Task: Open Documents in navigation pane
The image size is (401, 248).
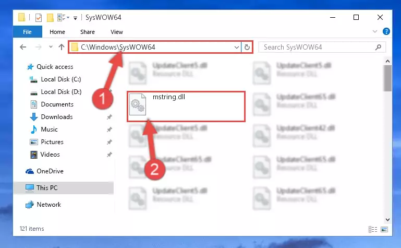Action: [57, 104]
